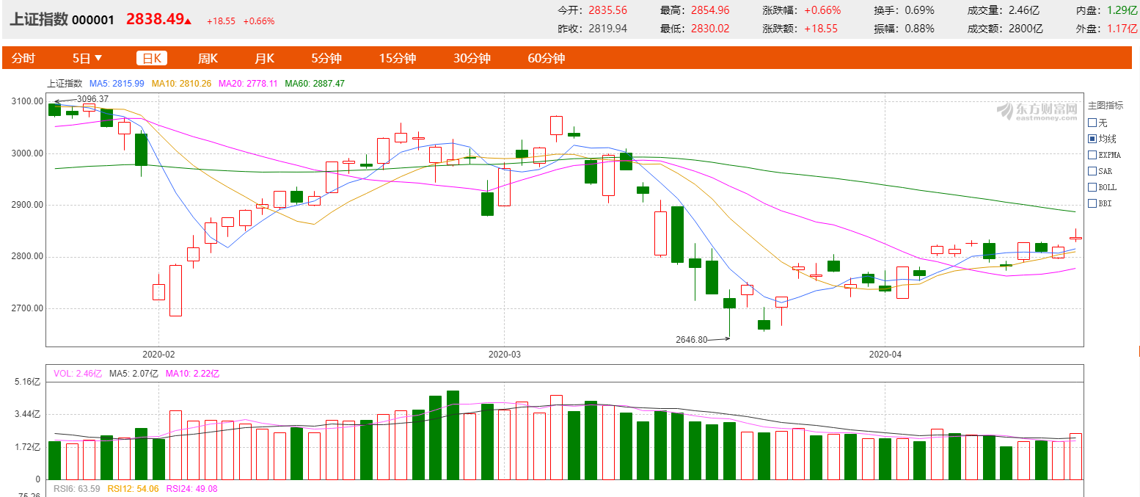Show the 5分钟 chart
Screen dimensions: 1140x497
point(326,59)
